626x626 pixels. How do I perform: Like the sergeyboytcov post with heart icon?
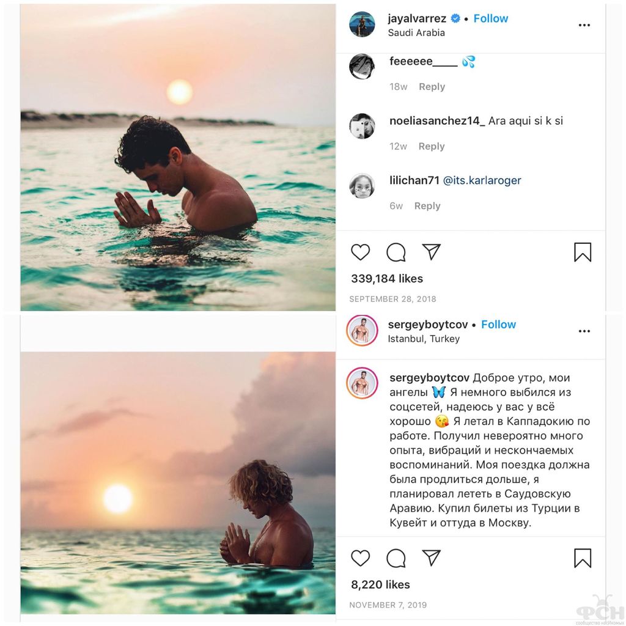(361, 558)
